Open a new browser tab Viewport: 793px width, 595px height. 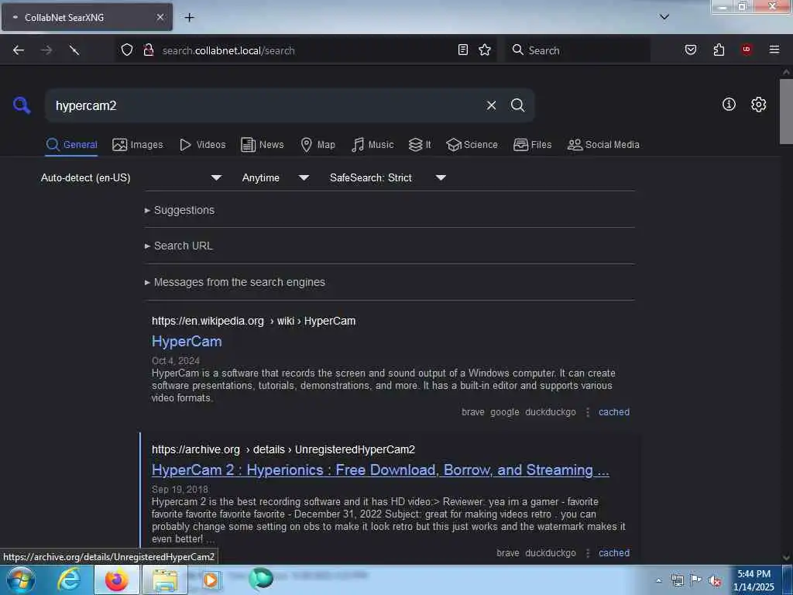pyautogui.click(x=189, y=18)
